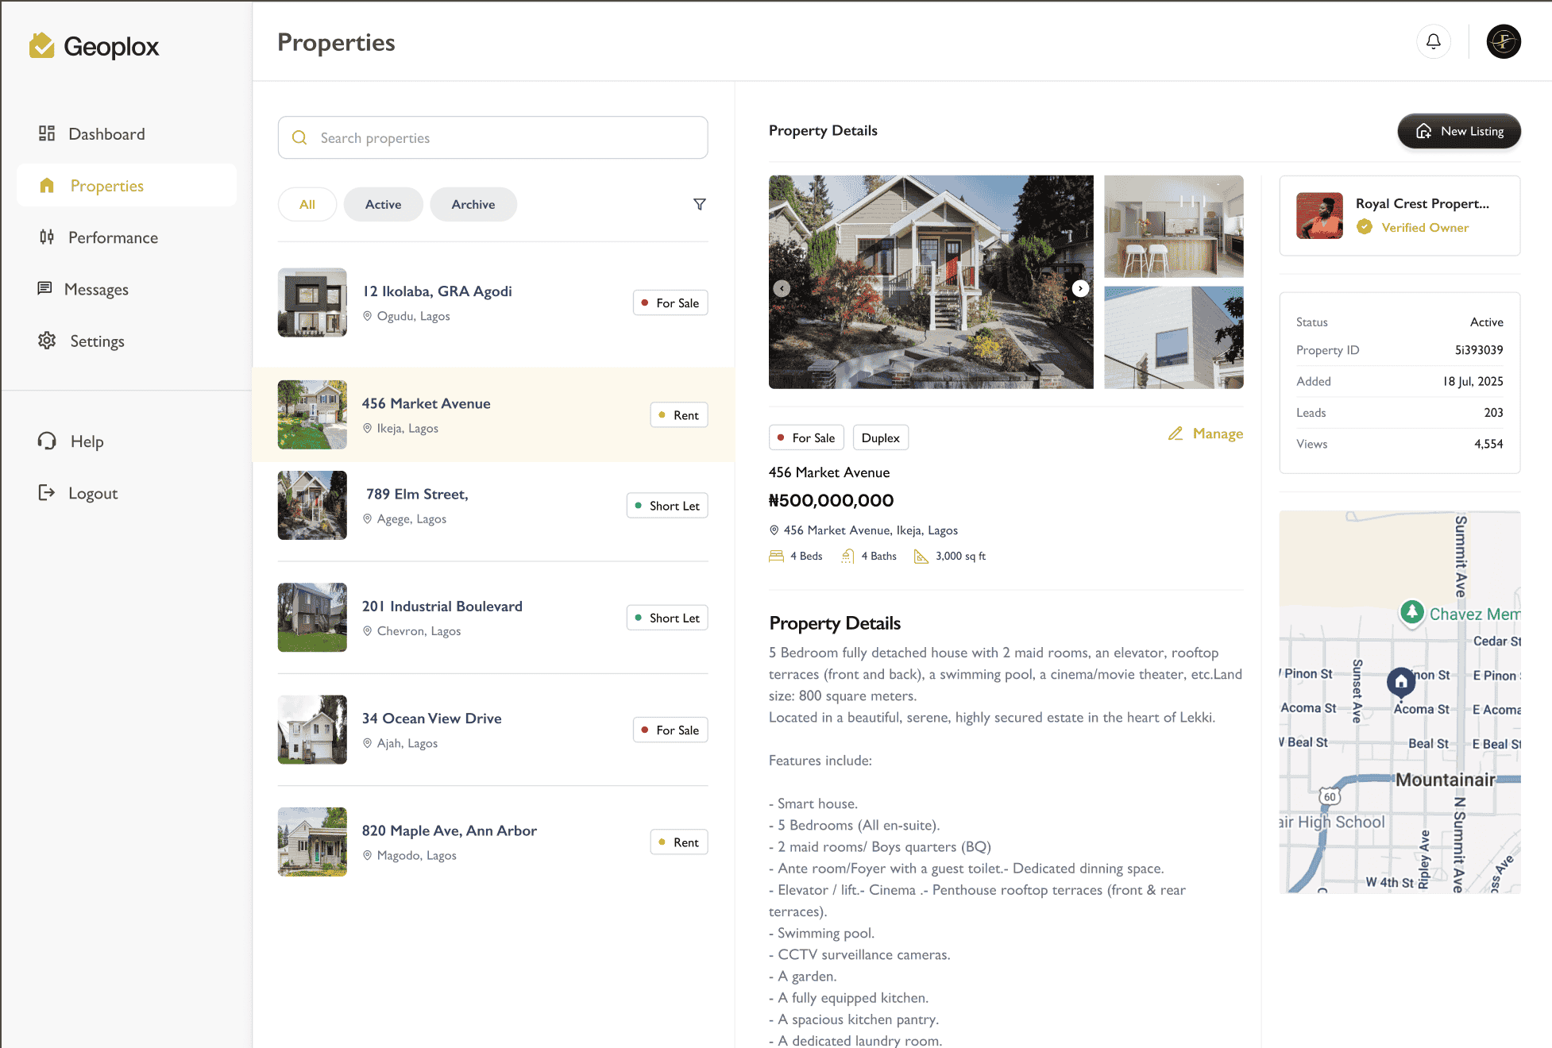
Task: Open 201 Industrial Boulevard listing
Action: [492, 618]
